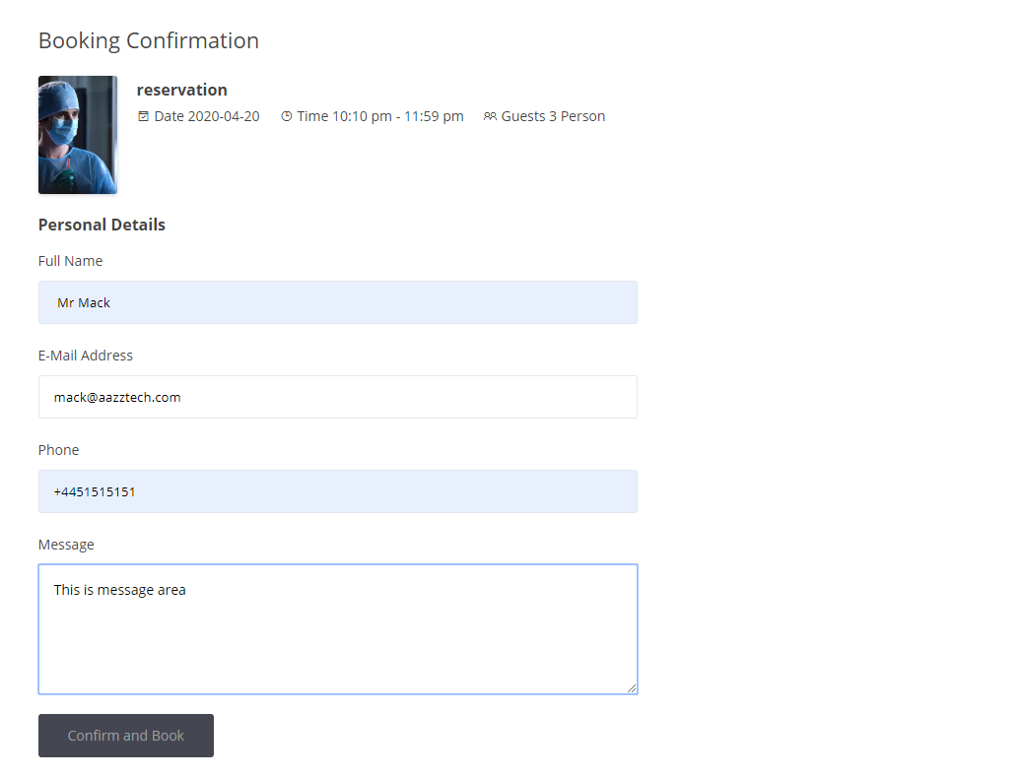Click the Message textarea resize handle
Viewport: 1022px width, 778px height.
(x=632, y=688)
